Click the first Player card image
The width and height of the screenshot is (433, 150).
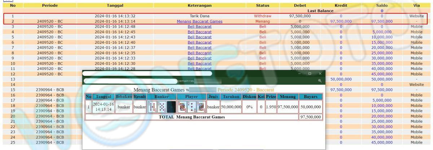[x=182, y=107]
